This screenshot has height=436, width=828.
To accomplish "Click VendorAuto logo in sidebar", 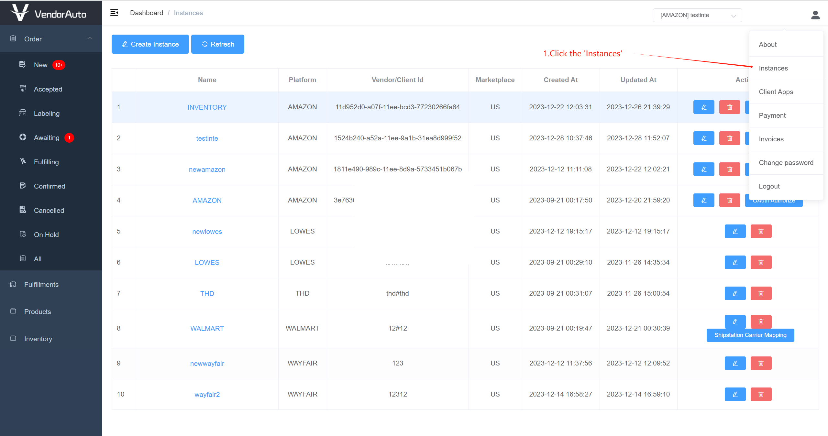I will (49, 13).
